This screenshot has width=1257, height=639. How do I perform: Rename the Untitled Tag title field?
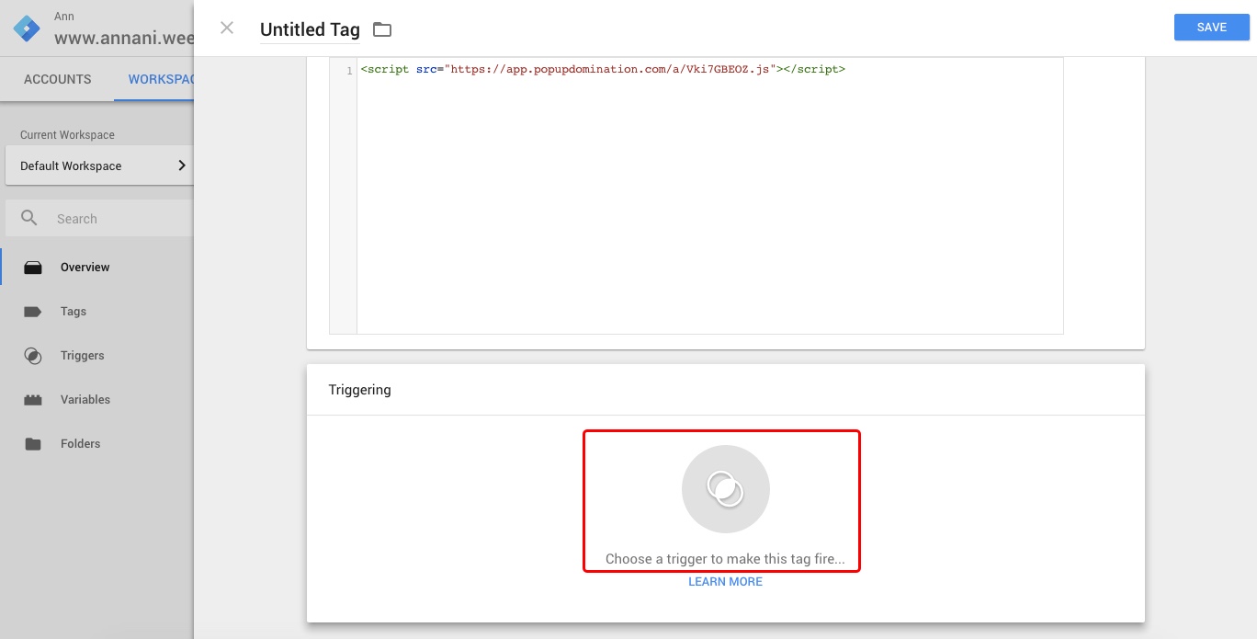[310, 29]
